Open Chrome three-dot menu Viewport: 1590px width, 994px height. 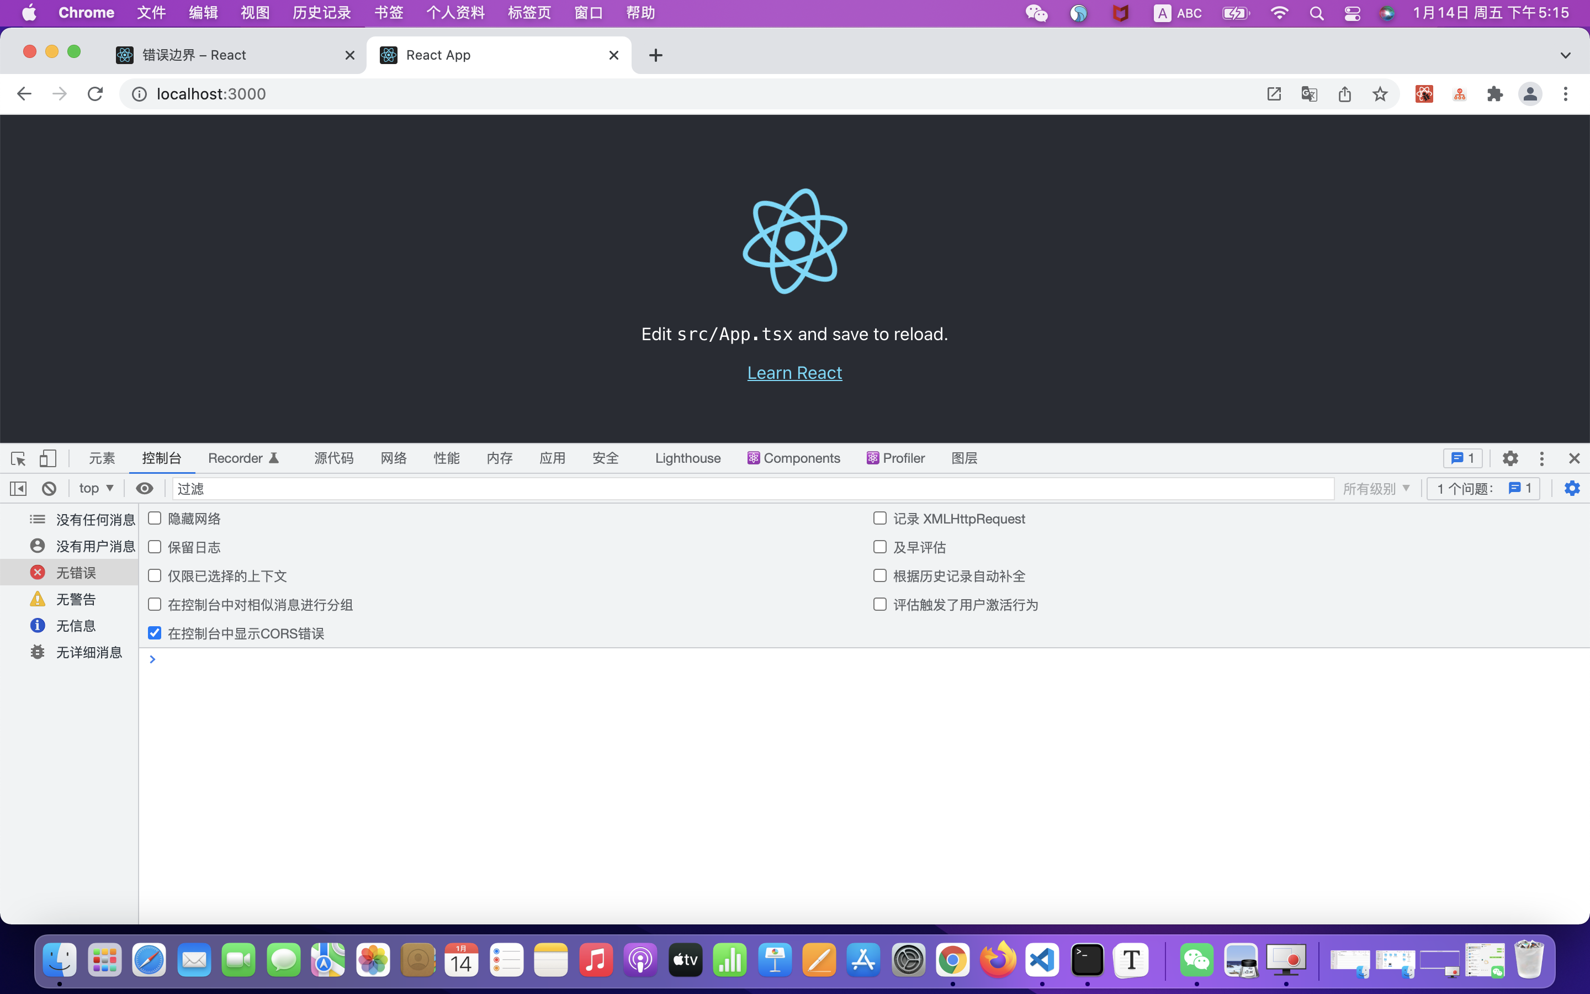point(1566,94)
